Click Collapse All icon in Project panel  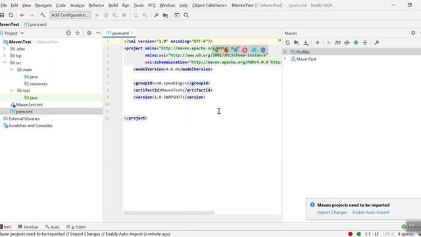pyautogui.click(x=78, y=33)
